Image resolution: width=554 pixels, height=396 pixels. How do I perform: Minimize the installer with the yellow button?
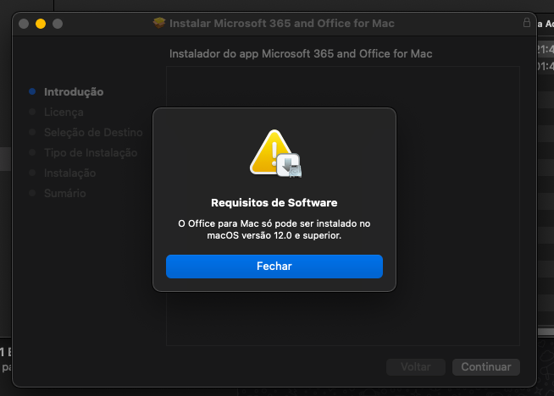pyautogui.click(x=40, y=24)
